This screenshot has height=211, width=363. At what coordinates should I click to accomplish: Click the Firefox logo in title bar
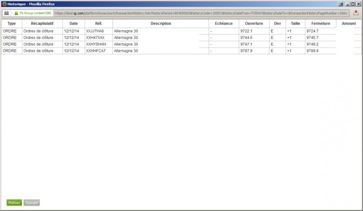(4, 4)
